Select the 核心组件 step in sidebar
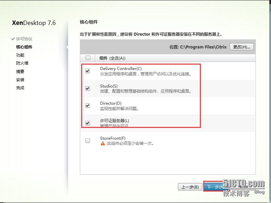 (x=24, y=47)
